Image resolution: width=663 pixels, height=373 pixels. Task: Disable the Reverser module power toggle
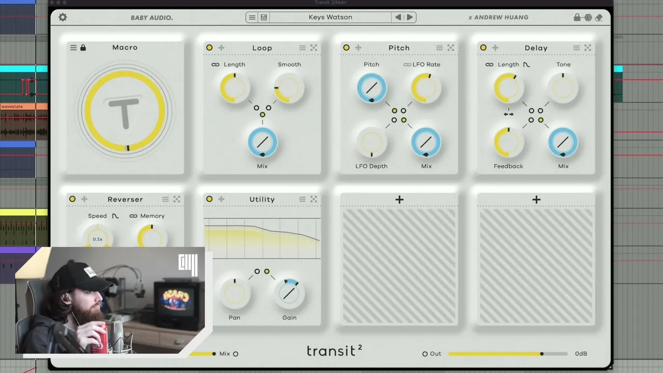tap(72, 199)
